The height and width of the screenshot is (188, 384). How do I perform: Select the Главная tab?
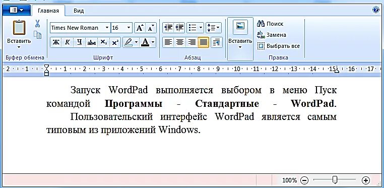(x=48, y=11)
